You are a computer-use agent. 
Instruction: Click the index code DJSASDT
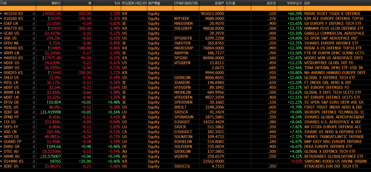pos(182,122)
